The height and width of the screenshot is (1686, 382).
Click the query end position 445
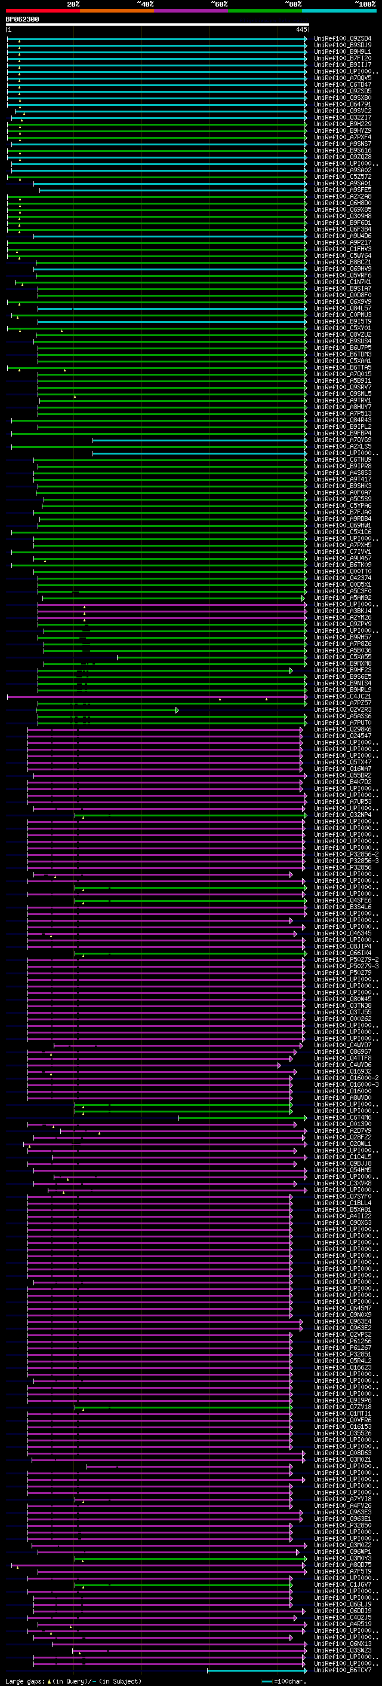[301, 30]
